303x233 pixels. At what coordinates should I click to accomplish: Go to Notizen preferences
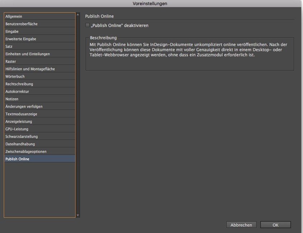[x=39, y=99]
